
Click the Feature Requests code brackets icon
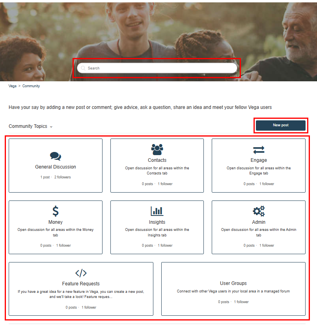coord(81,273)
